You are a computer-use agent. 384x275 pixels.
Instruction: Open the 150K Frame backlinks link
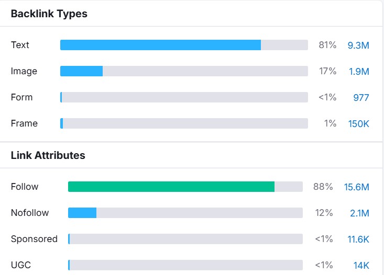coord(358,124)
